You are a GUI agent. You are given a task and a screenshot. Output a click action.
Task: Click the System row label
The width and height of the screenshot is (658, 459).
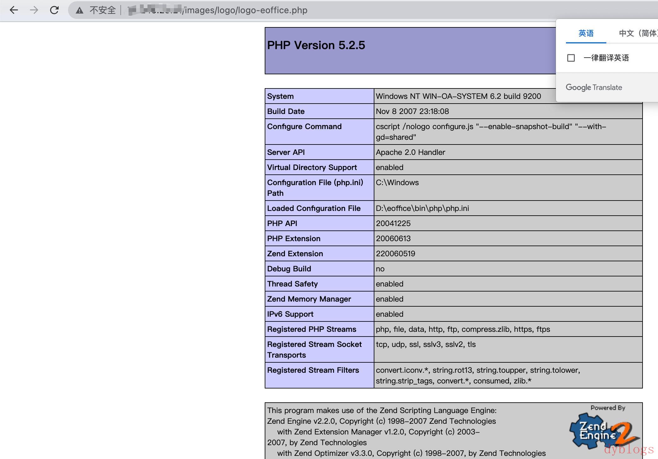(280, 96)
